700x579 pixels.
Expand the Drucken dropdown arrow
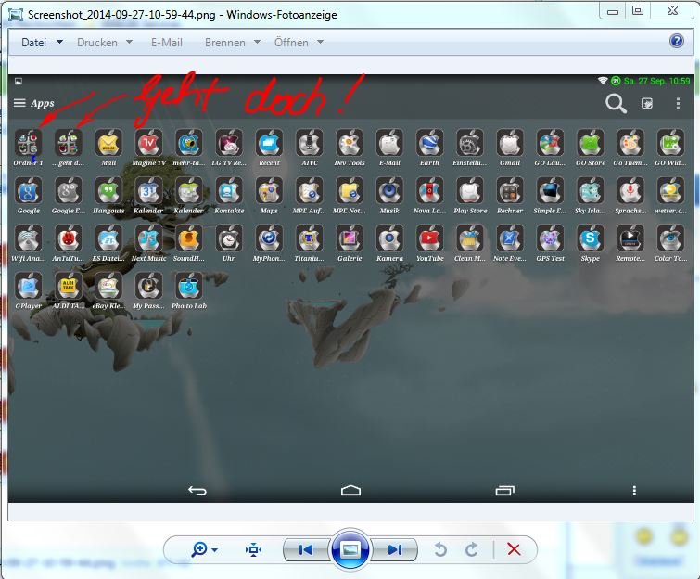[129, 42]
